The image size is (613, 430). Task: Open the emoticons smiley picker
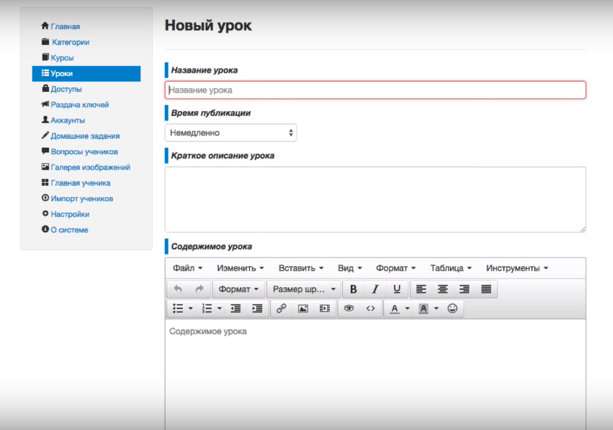[453, 308]
